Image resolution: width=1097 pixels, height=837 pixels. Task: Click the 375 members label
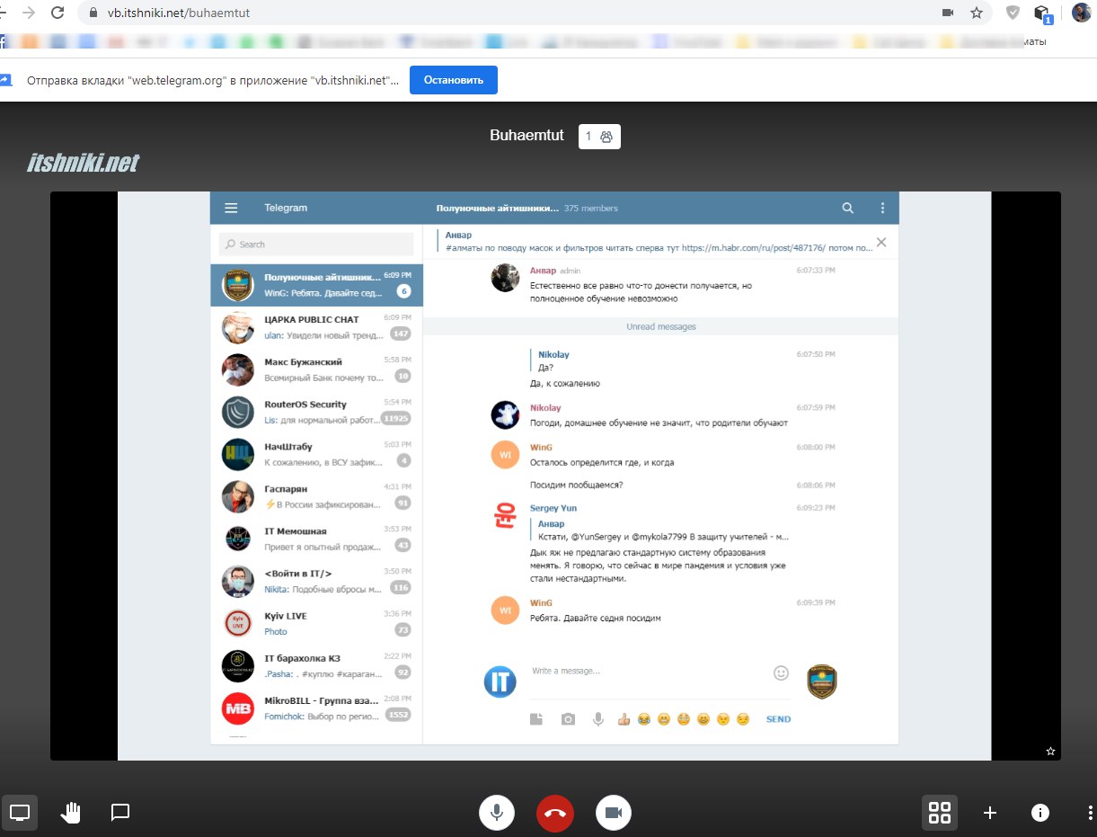point(591,209)
